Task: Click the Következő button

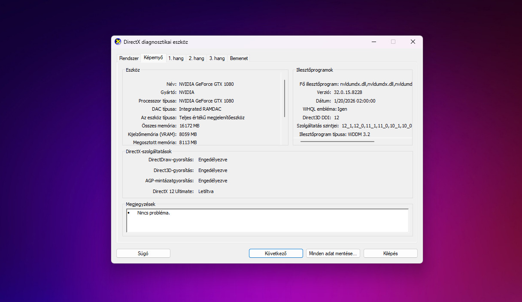Action: [276, 253]
